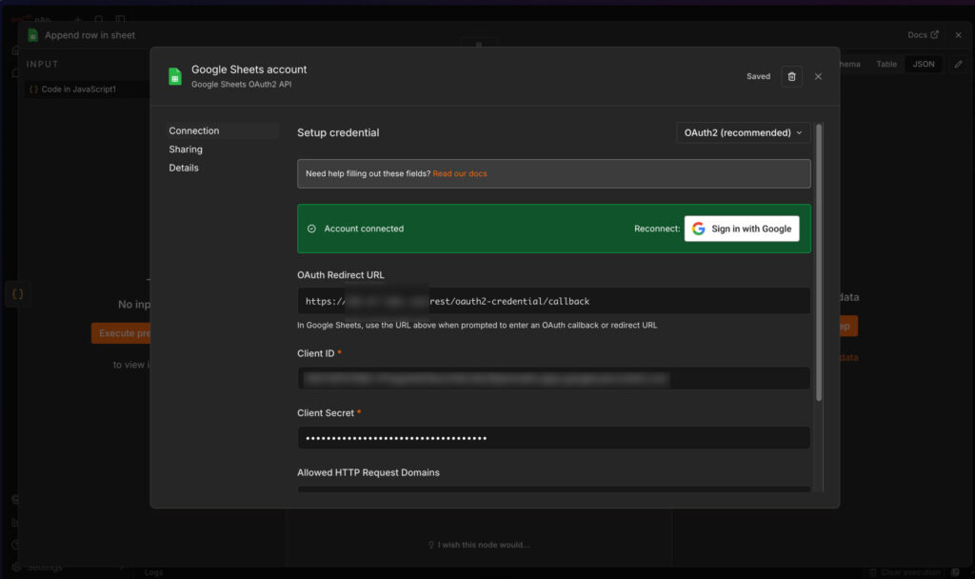975x579 pixels.
Task: Close the Google Sheets account dialog
Action: 818,76
